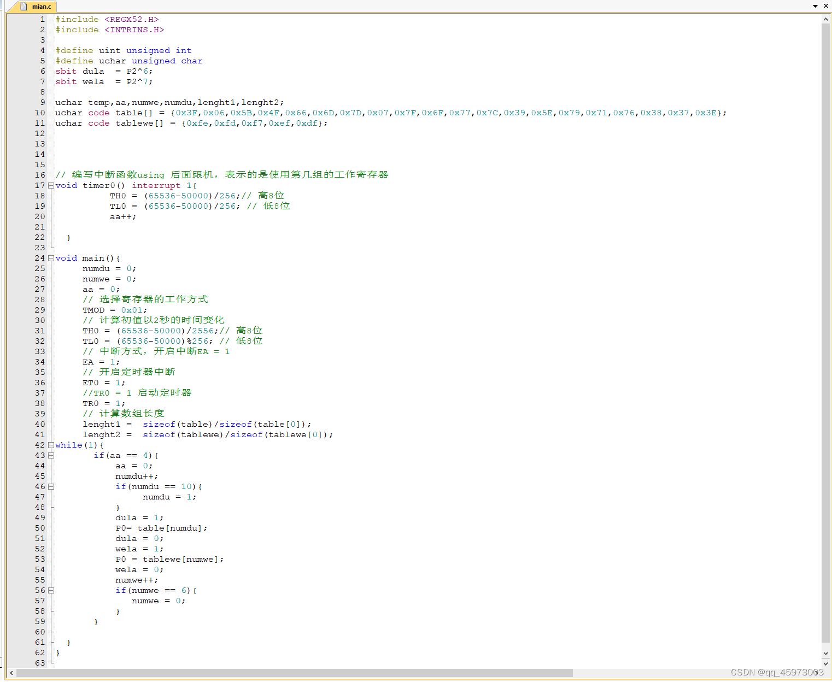Open the editor tab list dropdown arrow
The height and width of the screenshot is (682, 832).
click(x=815, y=6)
